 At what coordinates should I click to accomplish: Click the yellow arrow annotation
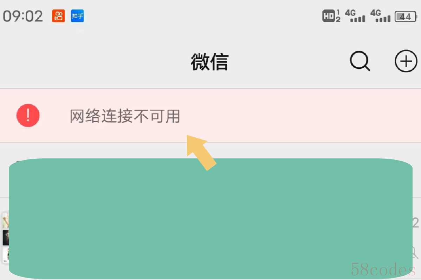coord(201,152)
